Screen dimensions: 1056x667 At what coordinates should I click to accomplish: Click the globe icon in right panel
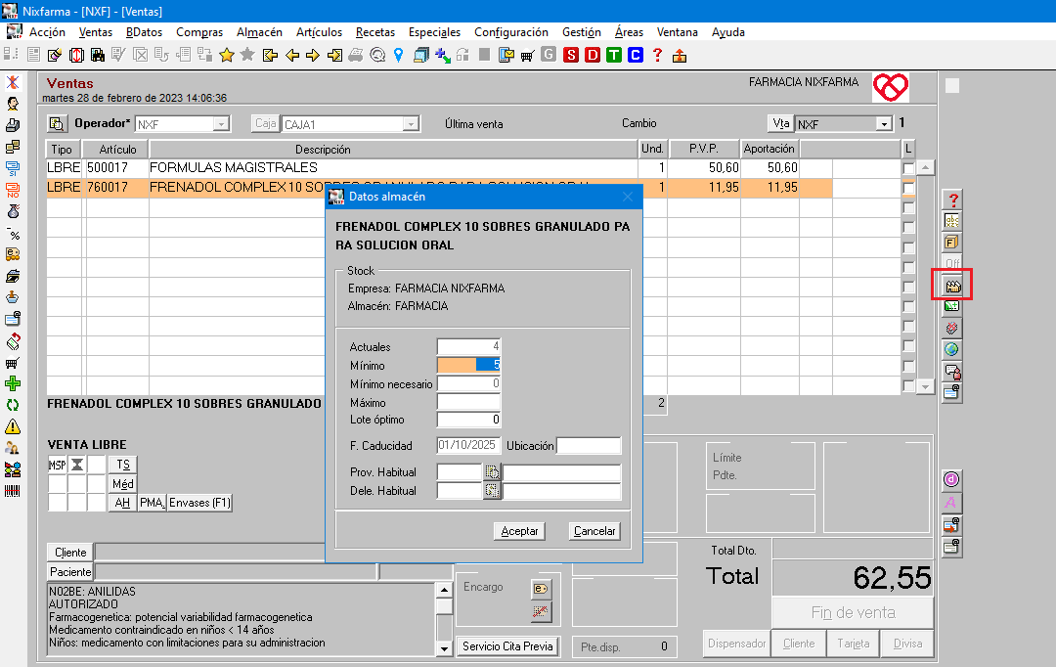(x=951, y=350)
